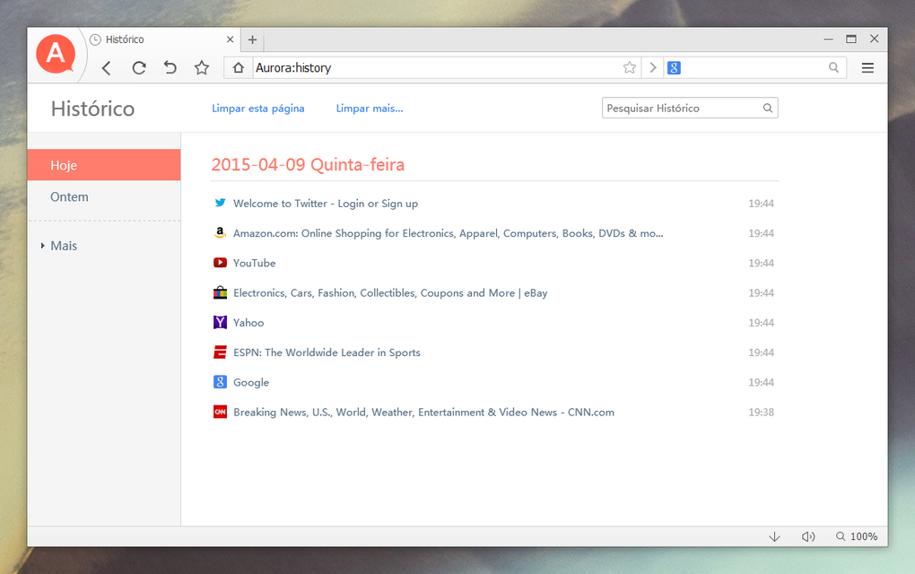Click the Aurora browser logo
Image resolution: width=915 pixels, height=574 pixels.
(56, 54)
